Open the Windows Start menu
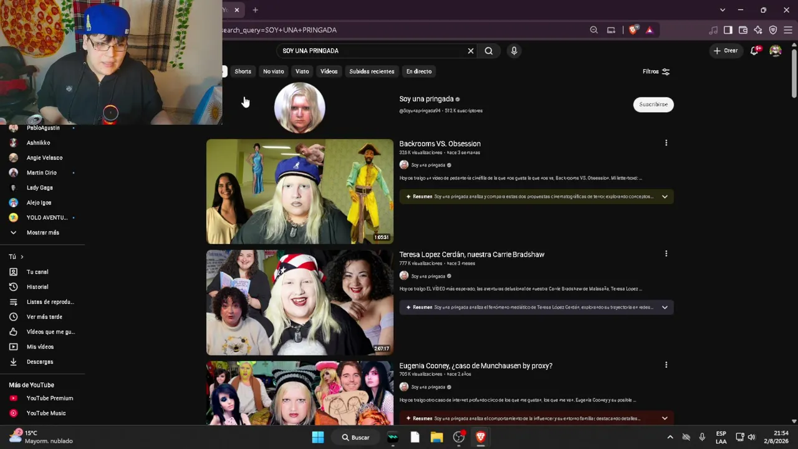 [318, 437]
